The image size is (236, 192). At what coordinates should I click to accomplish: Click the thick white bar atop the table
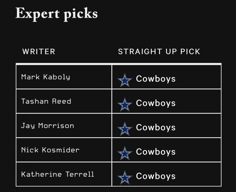tap(118, 64)
